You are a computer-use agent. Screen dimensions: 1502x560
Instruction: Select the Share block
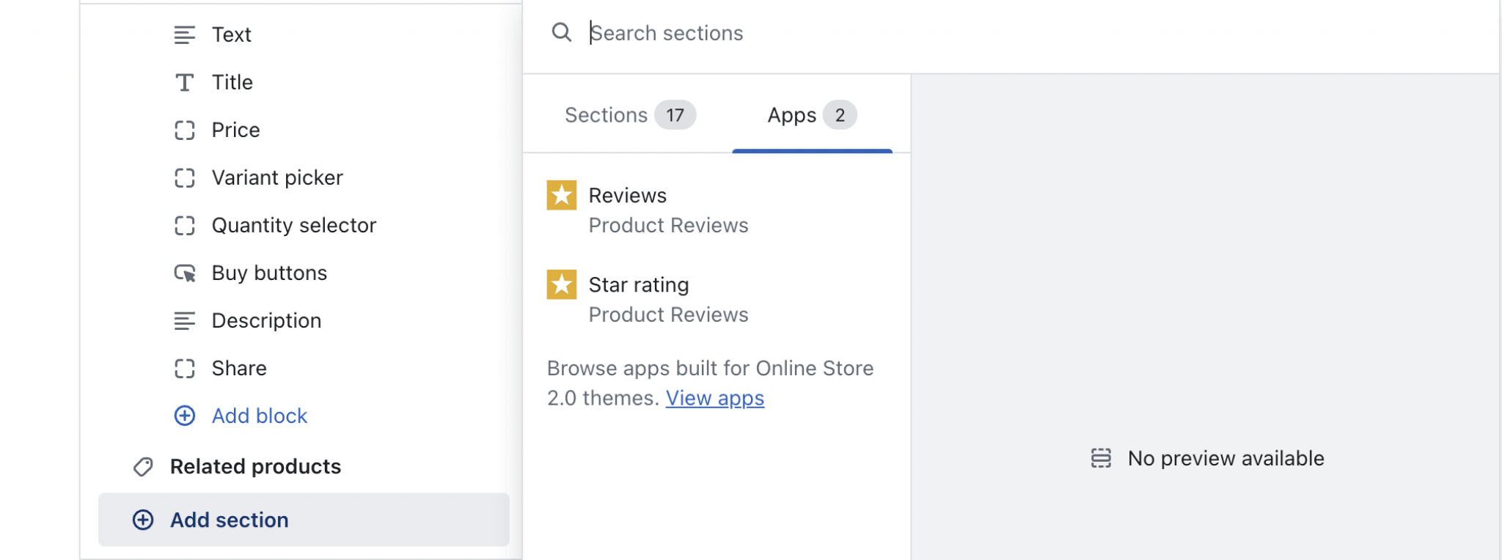239,368
